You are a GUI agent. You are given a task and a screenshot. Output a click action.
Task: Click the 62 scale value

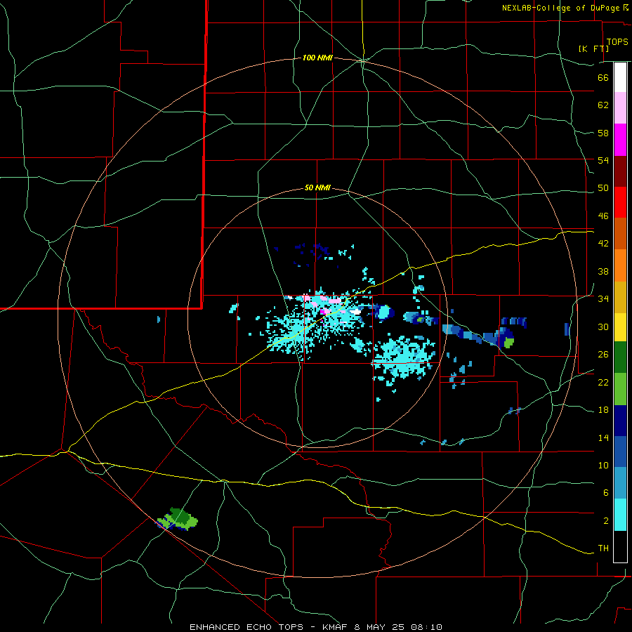click(603, 105)
